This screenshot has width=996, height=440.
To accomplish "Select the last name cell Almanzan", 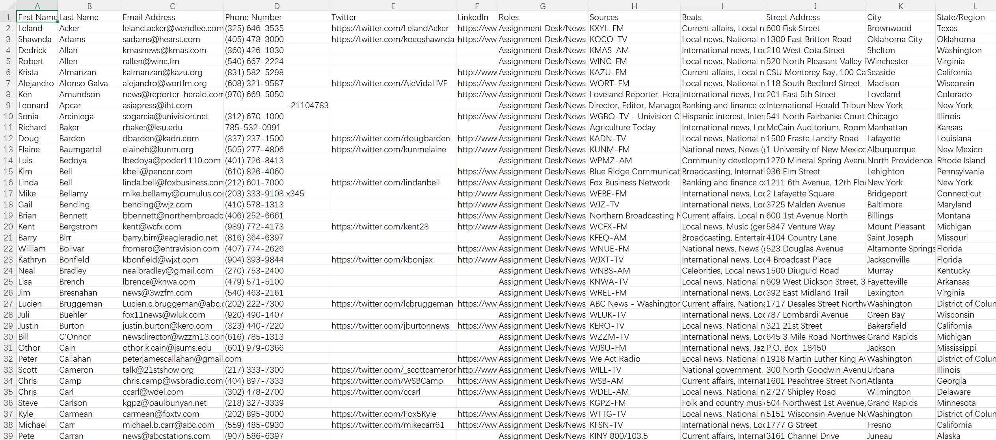I will point(89,72).
